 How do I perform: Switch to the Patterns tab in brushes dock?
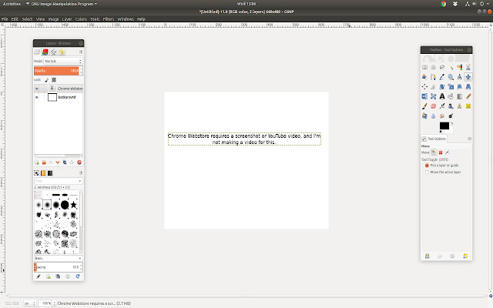43,173
